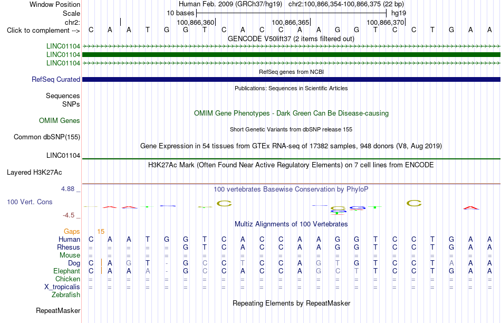Open the PhyloP Basewise Conservation title
501x323 pixels.
click(x=291, y=189)
